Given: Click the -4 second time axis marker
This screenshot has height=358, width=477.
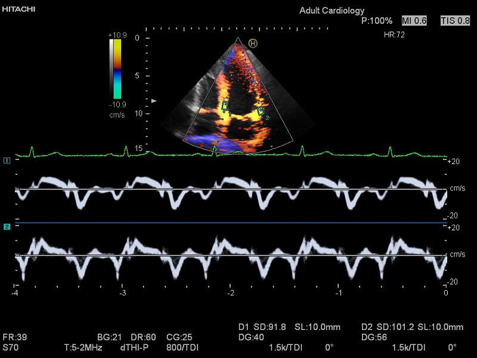Looking at the screenshot, I should point(15,294).
